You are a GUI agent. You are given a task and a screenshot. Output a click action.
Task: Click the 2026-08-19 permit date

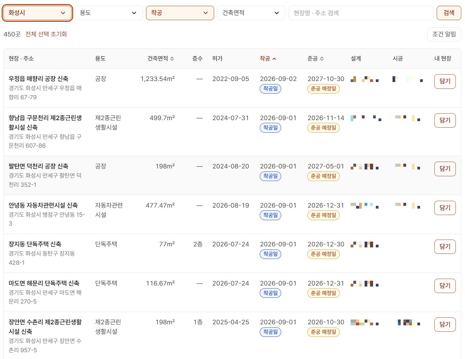coord(231,205)
